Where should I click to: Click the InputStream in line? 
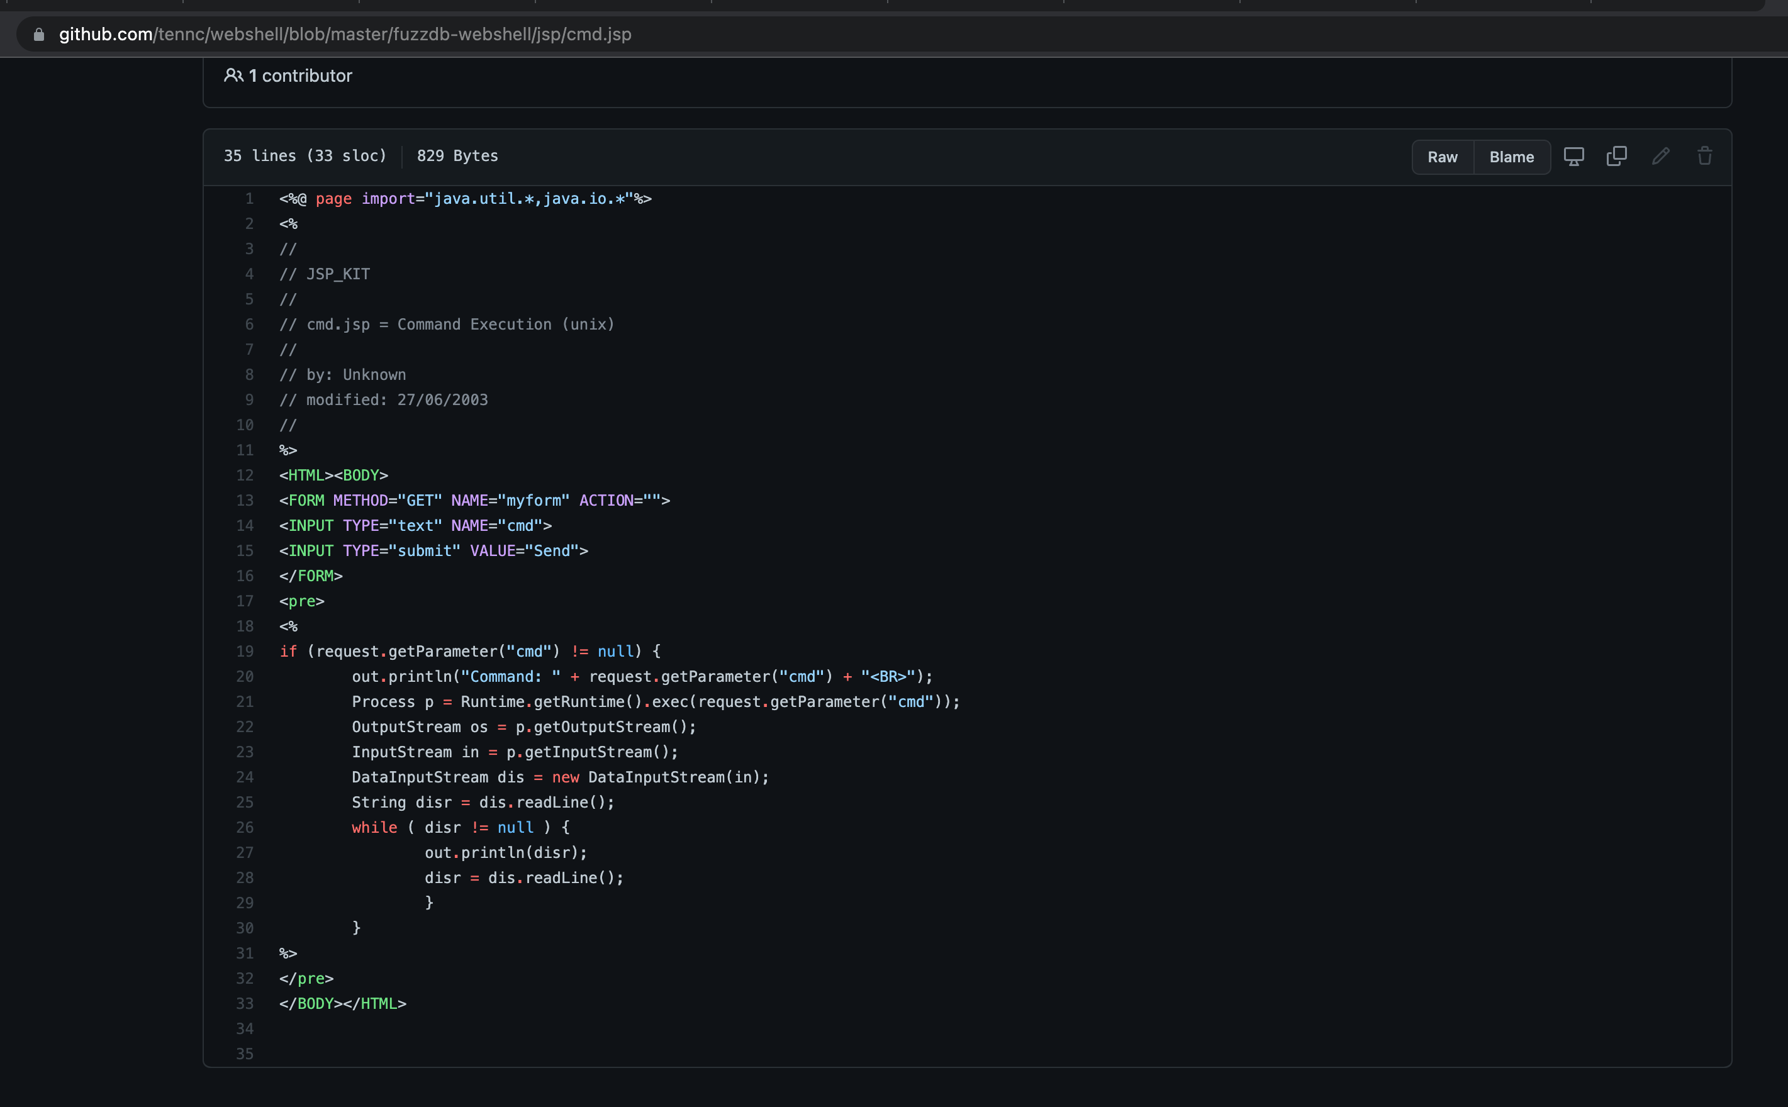tap(515, 752)
